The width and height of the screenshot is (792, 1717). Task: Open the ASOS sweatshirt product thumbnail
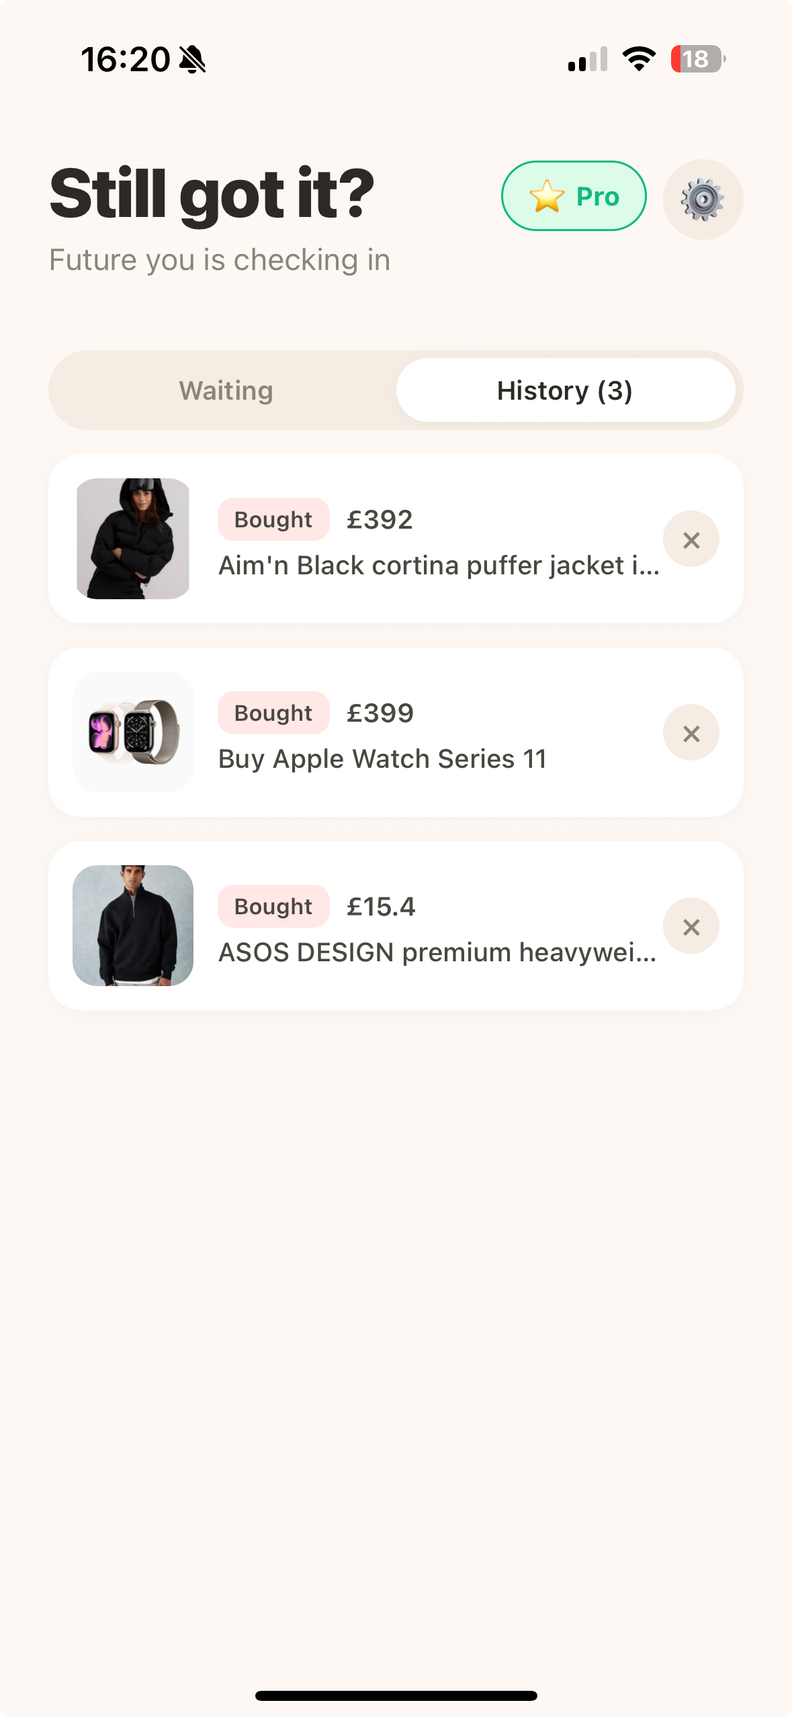tap(133, 926)
